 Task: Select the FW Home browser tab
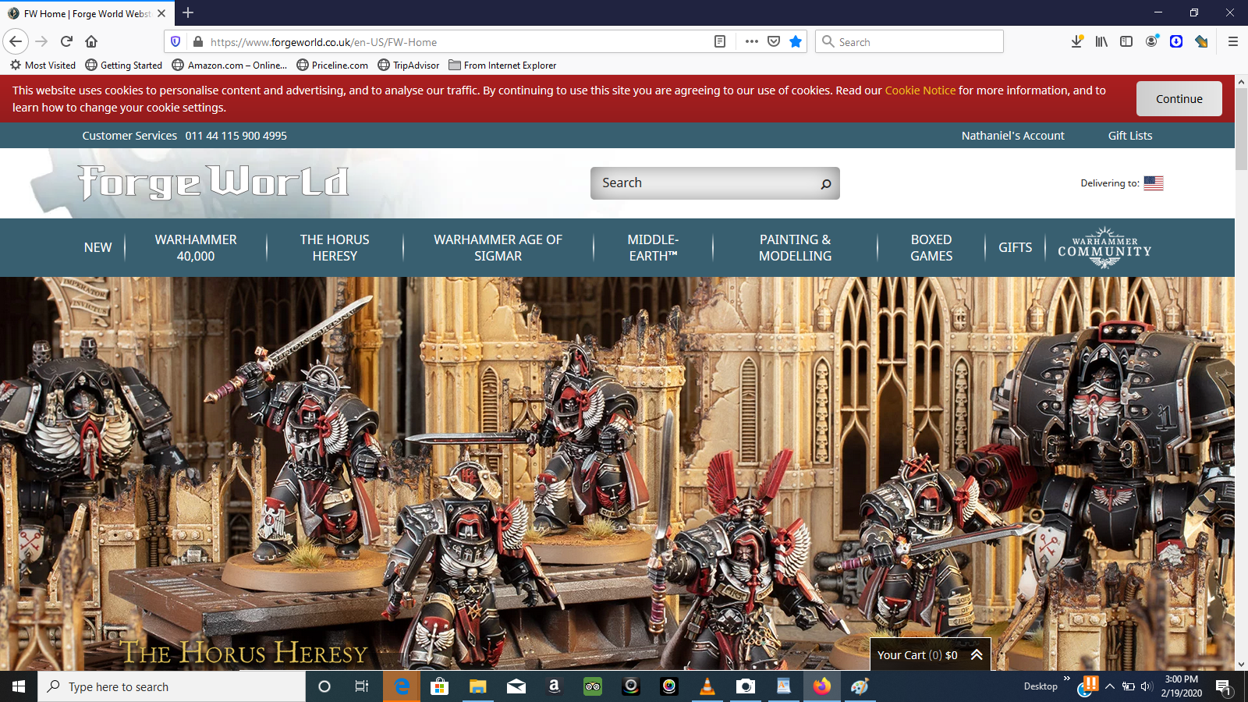pyautogui.click(x=86, y=13)
